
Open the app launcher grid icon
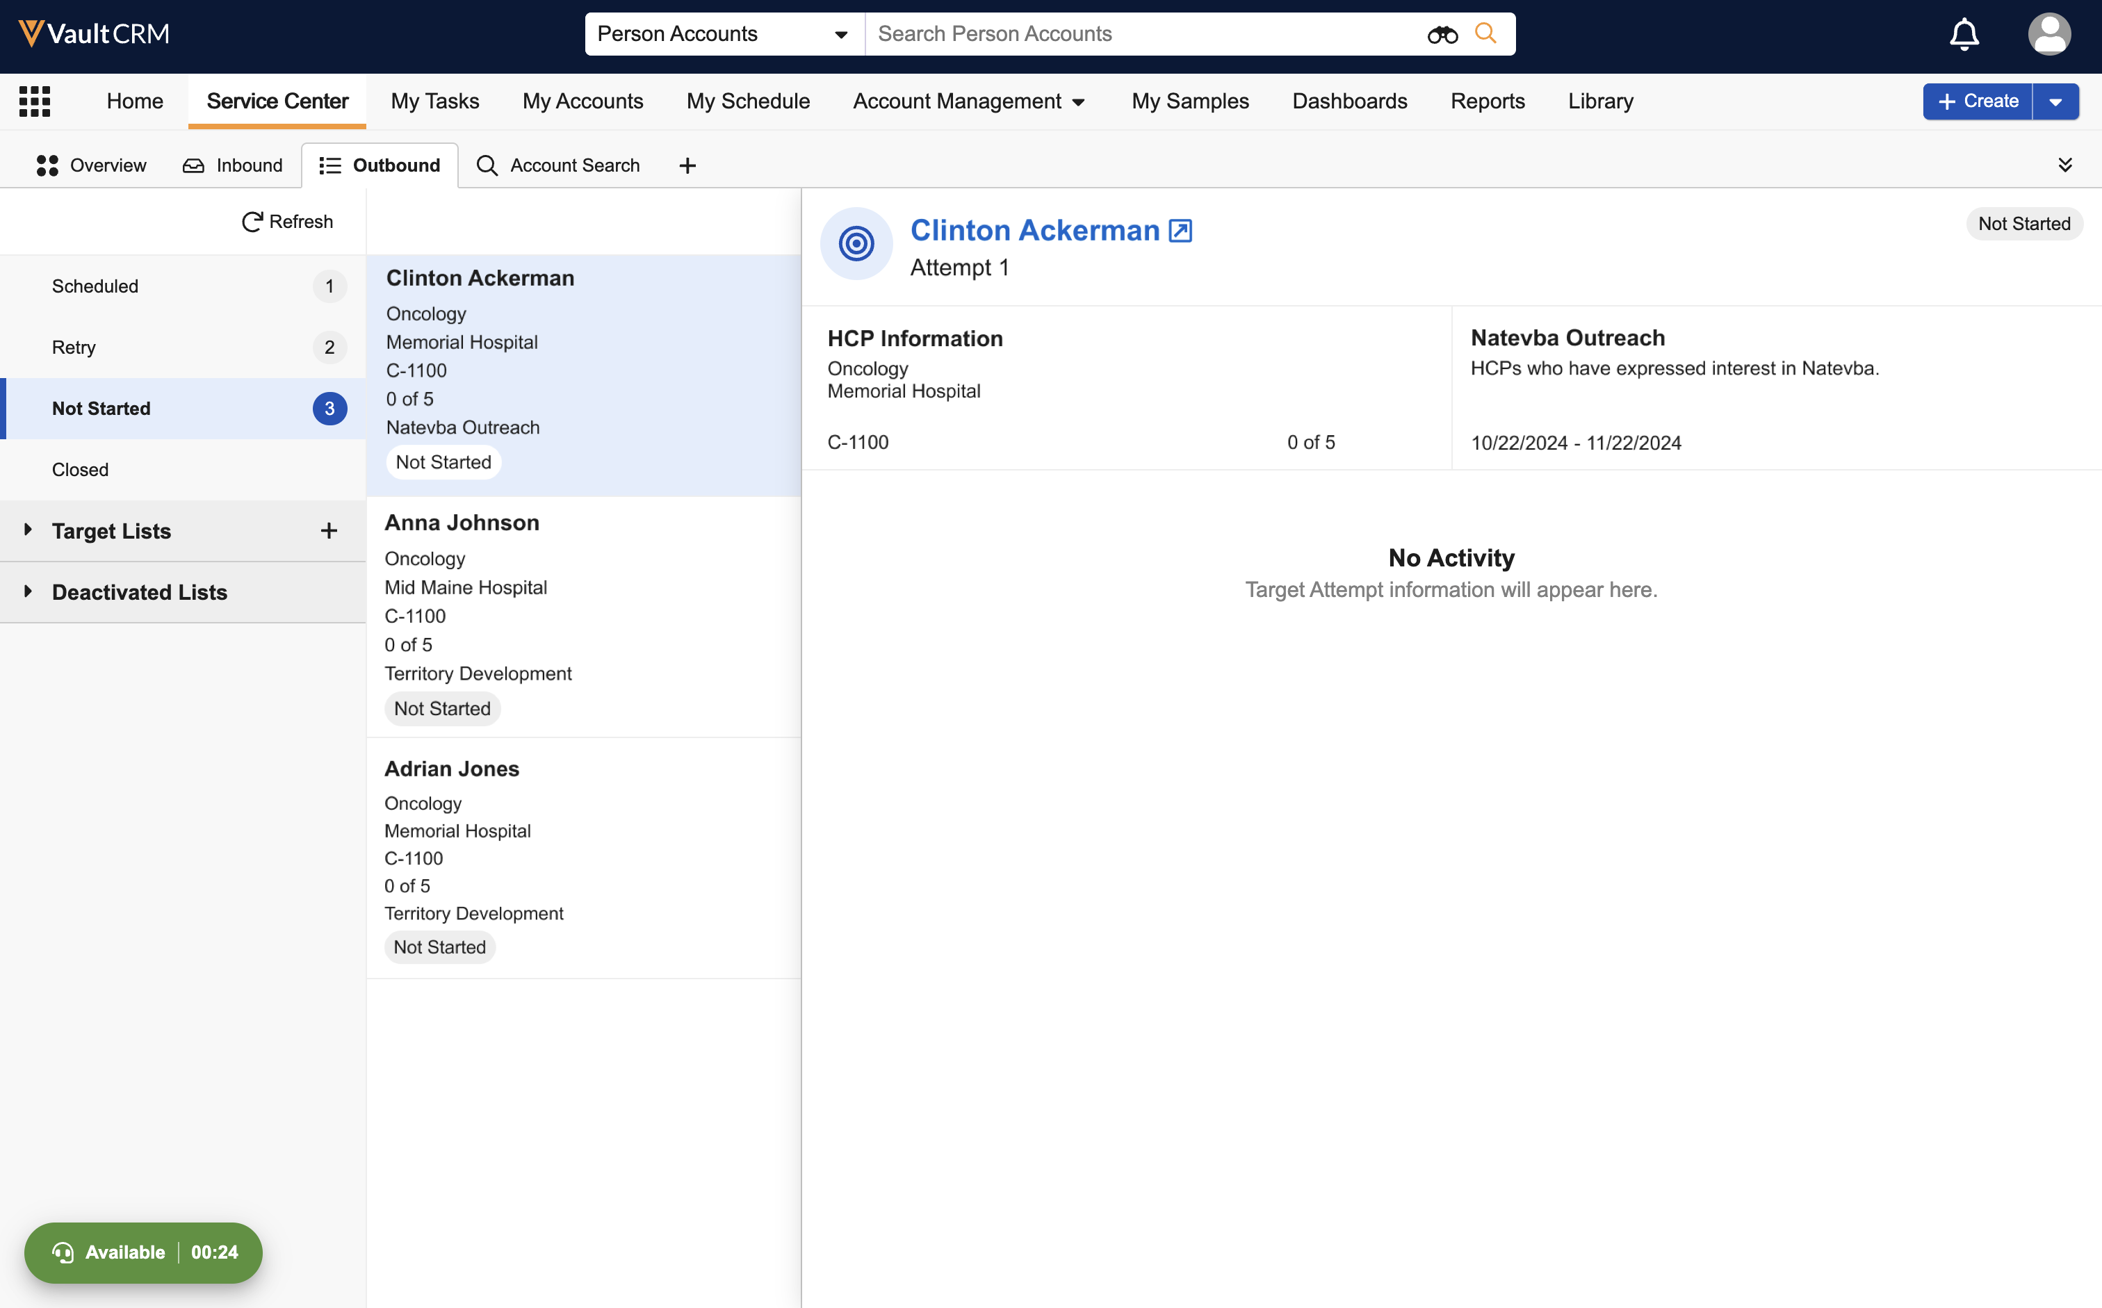point(35,101)
